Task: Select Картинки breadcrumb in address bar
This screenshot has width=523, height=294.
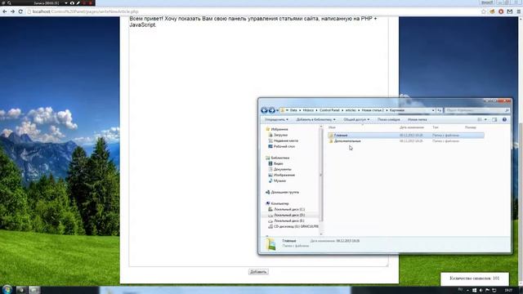Action: pos(397,110)
